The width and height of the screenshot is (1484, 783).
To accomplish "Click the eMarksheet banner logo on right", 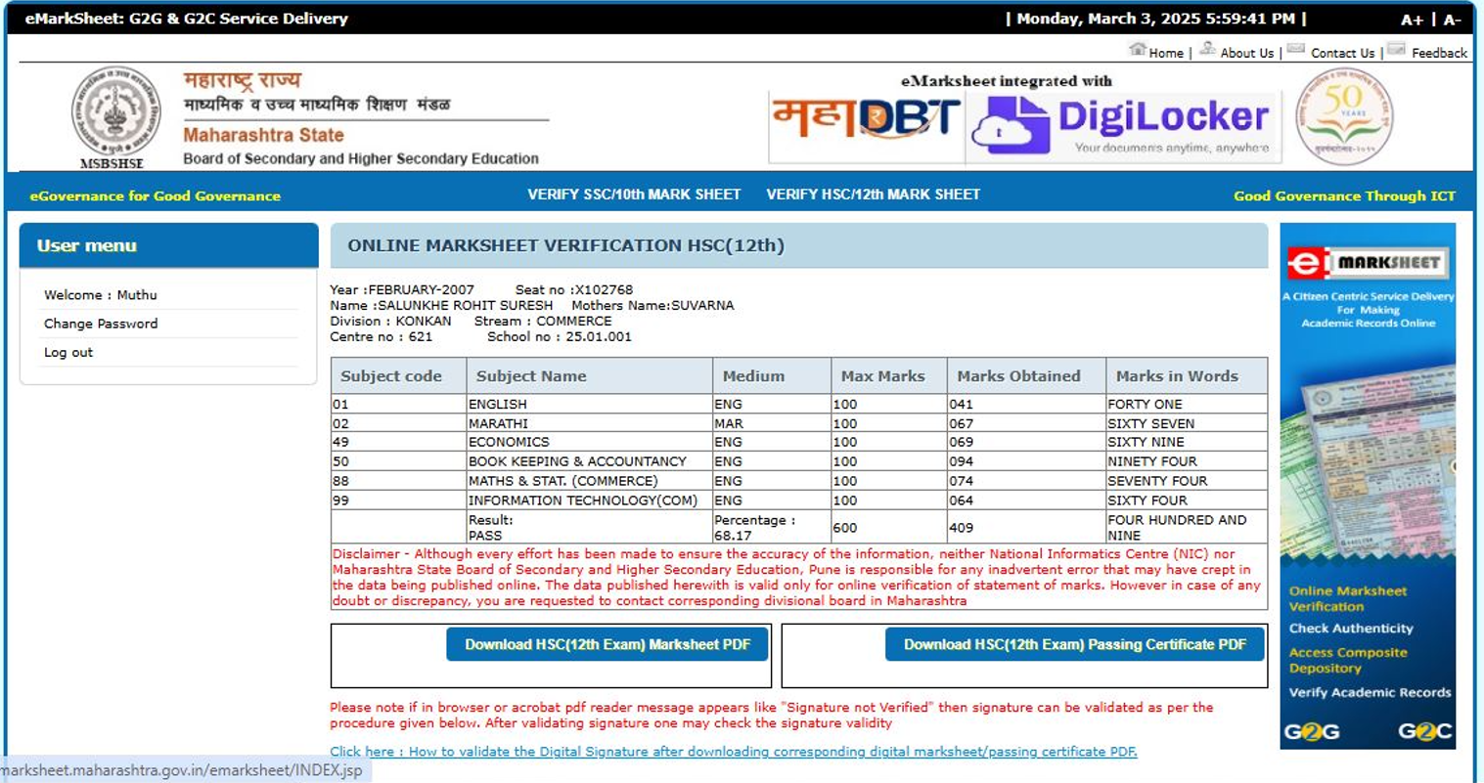I will pyautogui.click(x=1367, y=263).
